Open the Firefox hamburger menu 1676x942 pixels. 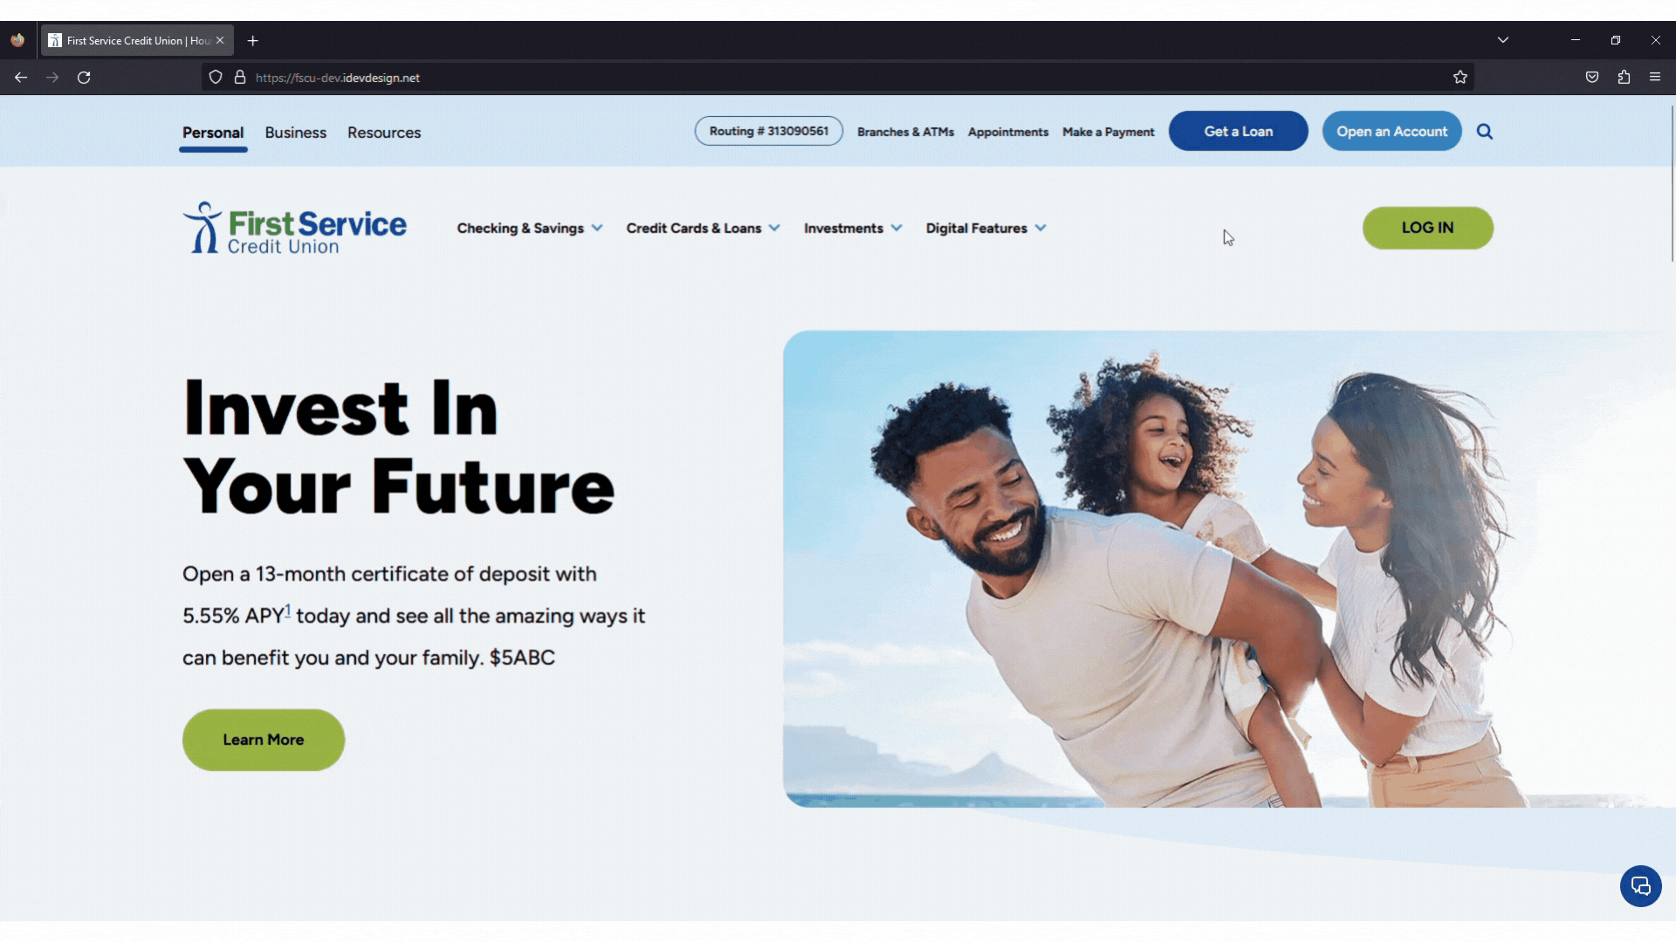[x=1654, y=78]
